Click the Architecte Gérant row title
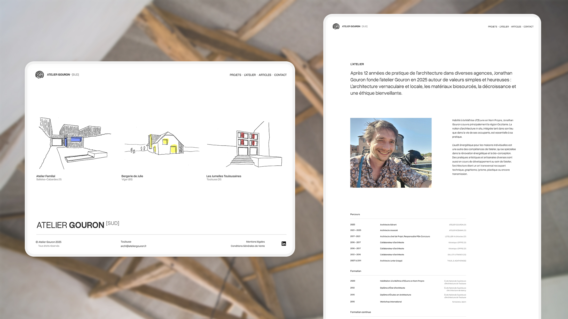This screenshot has width=568, height=319. point(388,225)
